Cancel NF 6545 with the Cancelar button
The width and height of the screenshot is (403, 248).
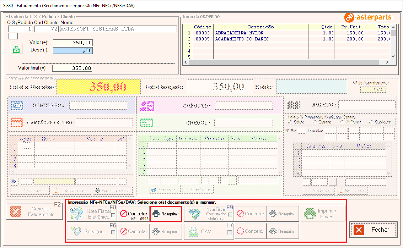(x=134, y=214)
